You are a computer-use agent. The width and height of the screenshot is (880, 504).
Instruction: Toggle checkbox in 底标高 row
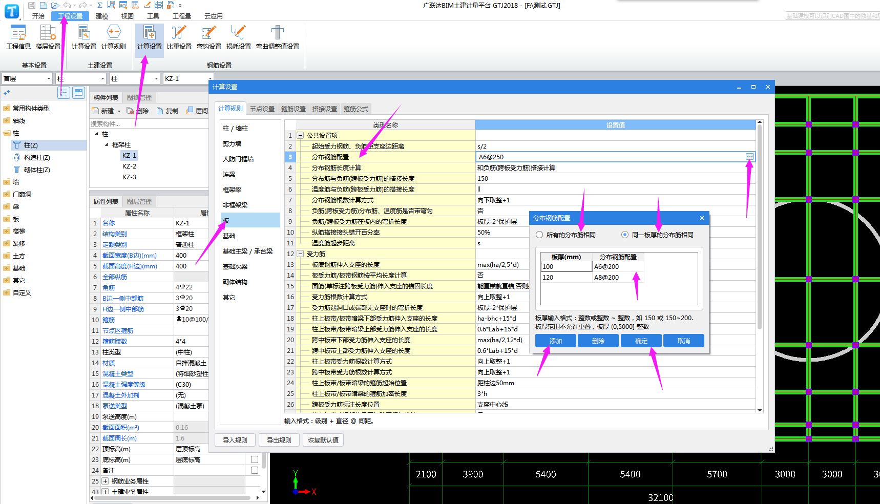(x=255, y=459)
